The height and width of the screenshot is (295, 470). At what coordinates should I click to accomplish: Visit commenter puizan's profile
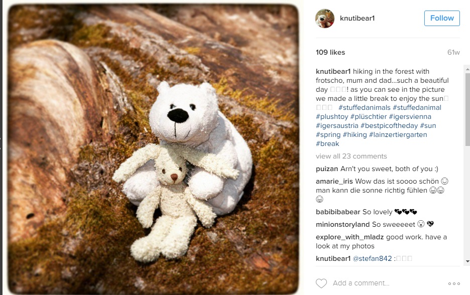click(x=327, y=169)
